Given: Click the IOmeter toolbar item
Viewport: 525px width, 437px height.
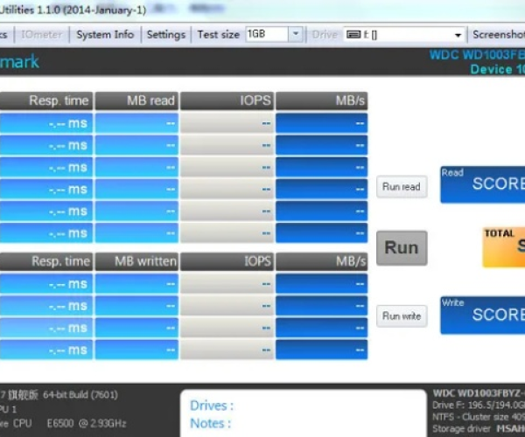Looking at the screenshot, I should [42, 34].
